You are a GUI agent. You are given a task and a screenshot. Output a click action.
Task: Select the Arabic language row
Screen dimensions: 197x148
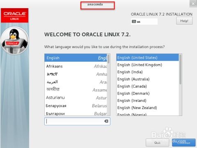coord(76,82)
